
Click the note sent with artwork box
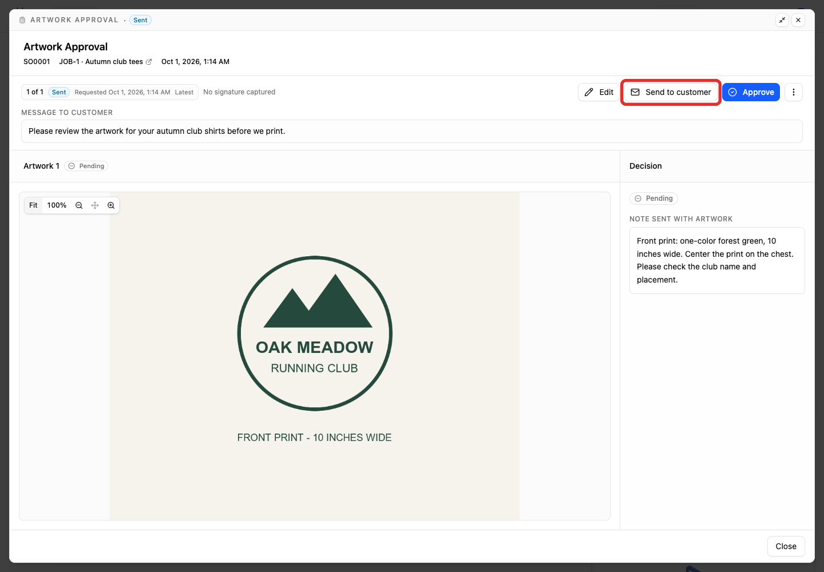point(717,260)
